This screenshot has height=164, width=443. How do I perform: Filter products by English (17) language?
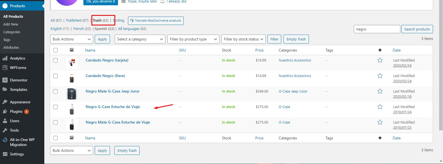60,29
